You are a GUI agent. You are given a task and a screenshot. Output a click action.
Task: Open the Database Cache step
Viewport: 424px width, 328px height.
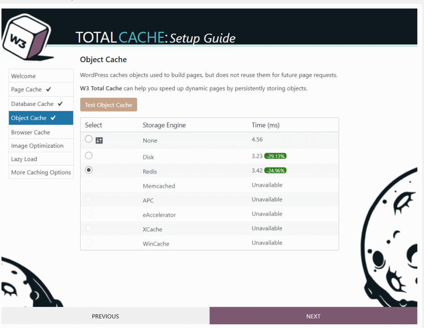[41, 104]
